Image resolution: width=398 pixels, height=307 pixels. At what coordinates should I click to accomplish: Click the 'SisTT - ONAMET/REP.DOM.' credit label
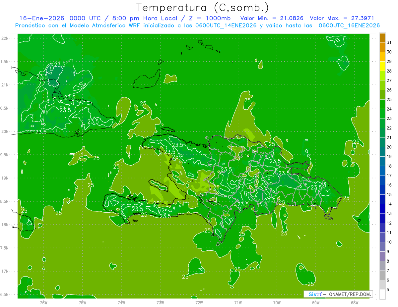(338, 294)
